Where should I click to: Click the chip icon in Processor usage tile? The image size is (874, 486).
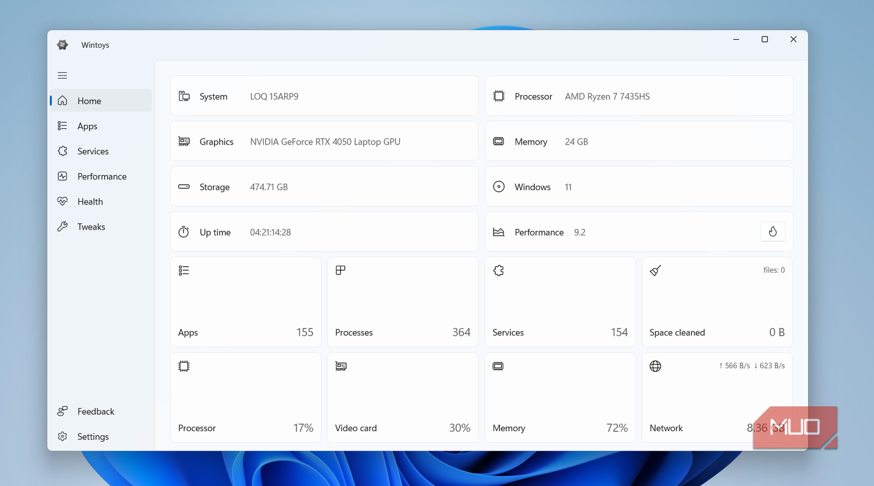click(184, 366)
